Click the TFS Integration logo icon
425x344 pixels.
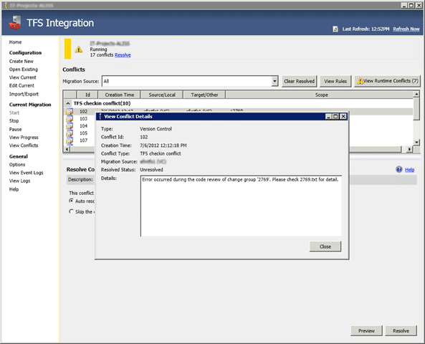pyautogui.click(x=14, y=22)
